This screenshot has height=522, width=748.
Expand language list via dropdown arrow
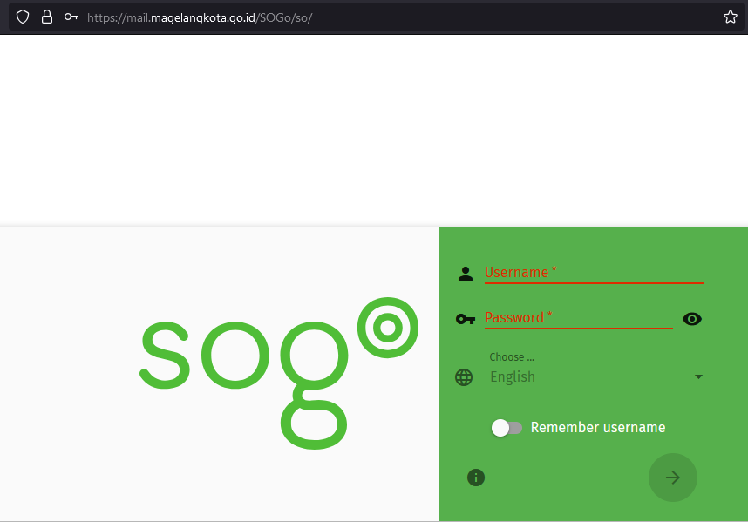pyautogui.click(x=697, y=377)
